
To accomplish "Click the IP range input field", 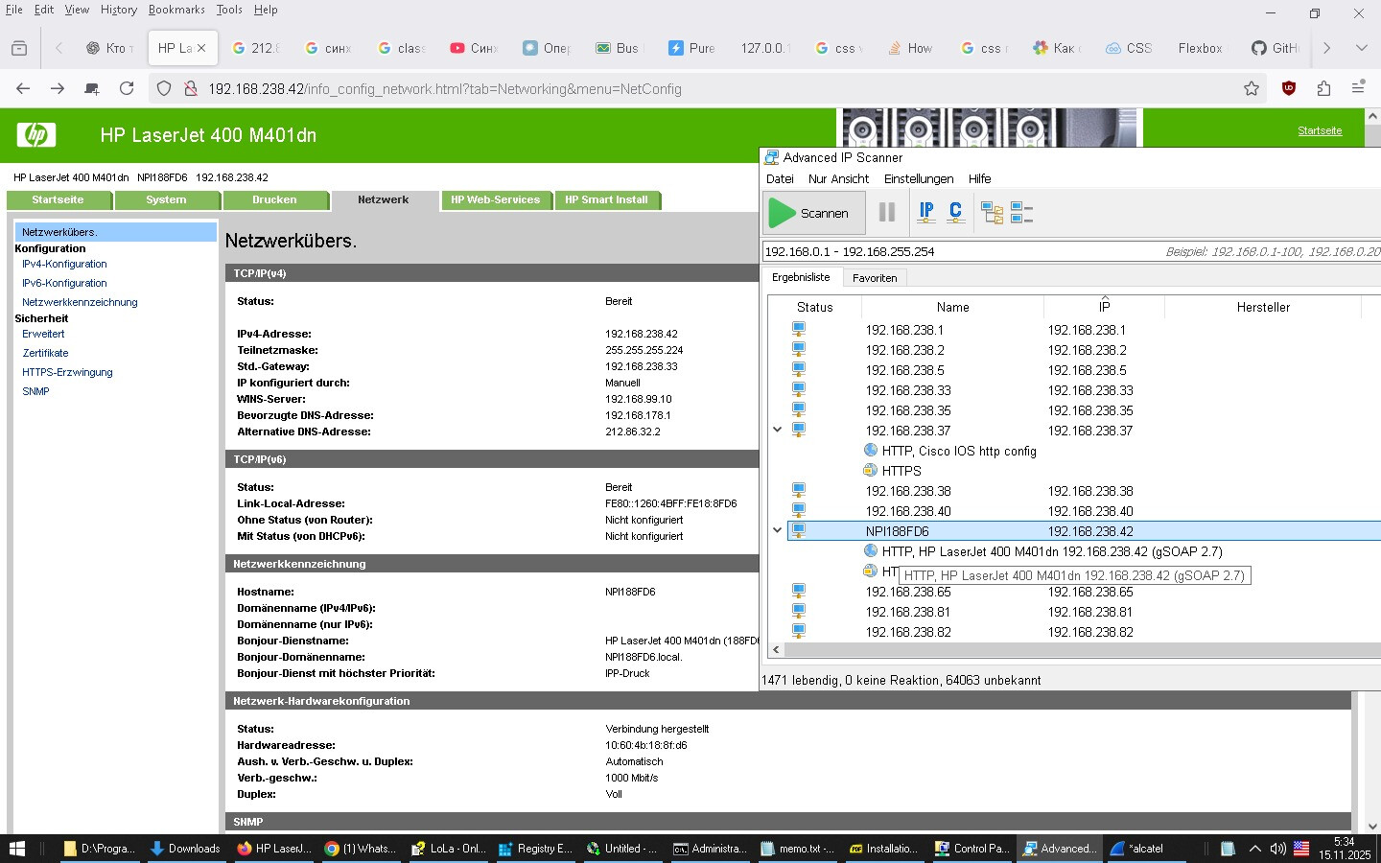I will click(959, 251).
